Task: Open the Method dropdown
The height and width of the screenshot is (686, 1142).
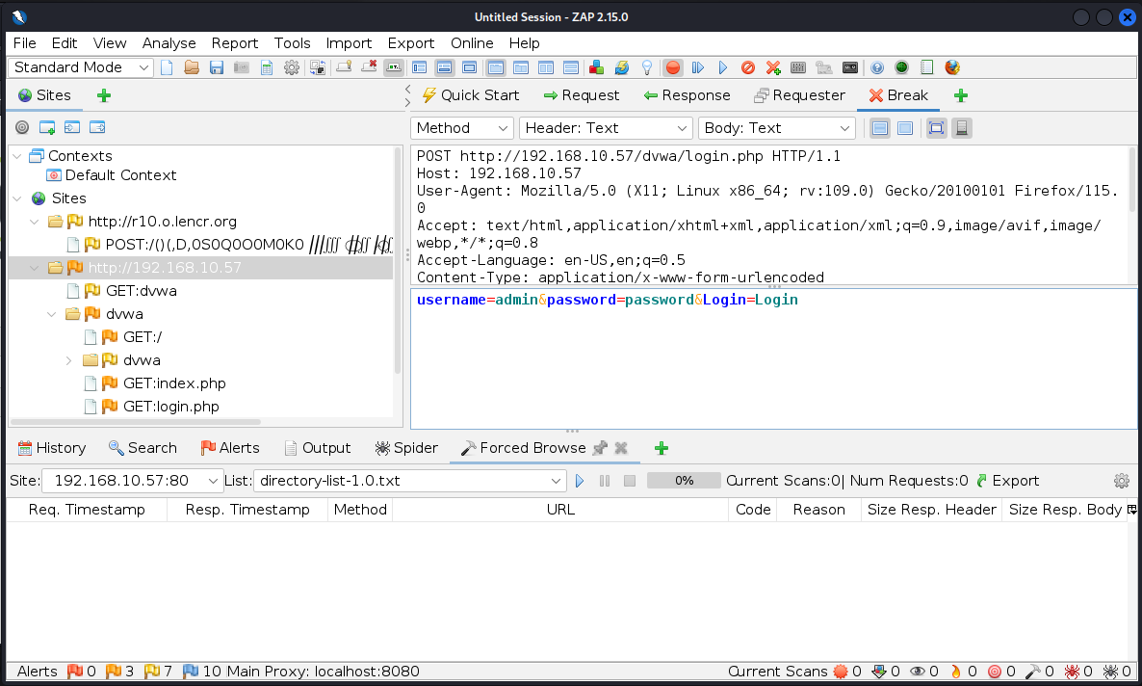Action: (462, 128)
